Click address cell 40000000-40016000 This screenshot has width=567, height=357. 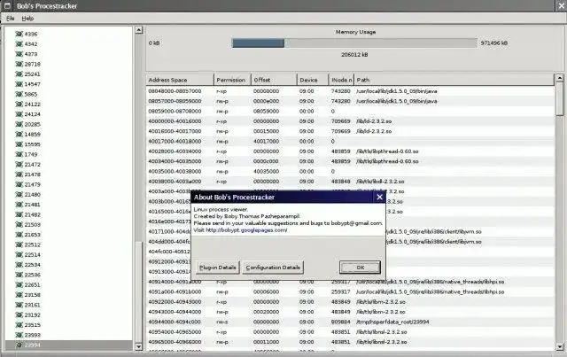click(x=175, y=121)
